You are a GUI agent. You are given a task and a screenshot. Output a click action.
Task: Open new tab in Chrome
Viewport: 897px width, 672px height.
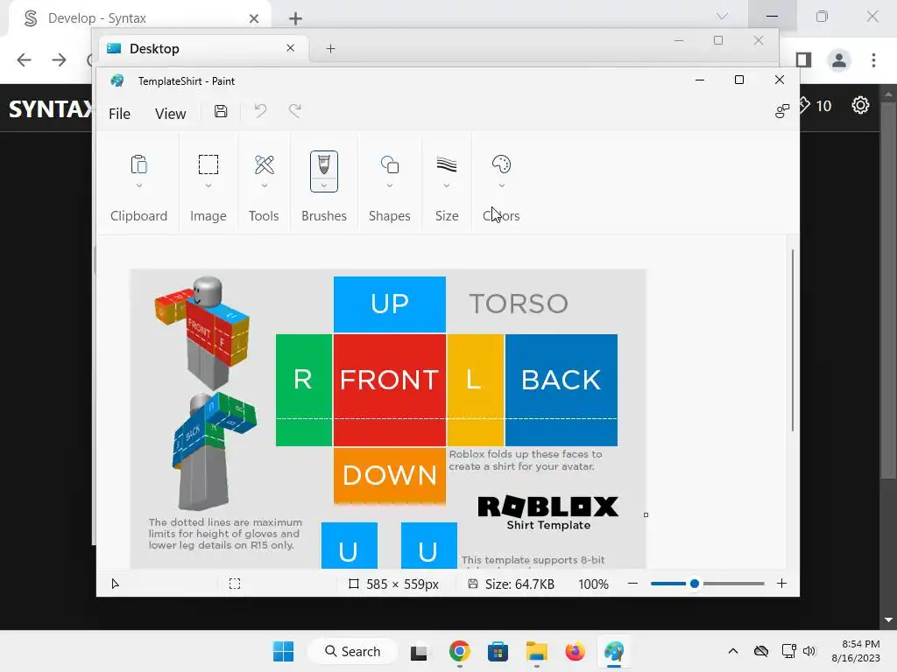point(295,18)
